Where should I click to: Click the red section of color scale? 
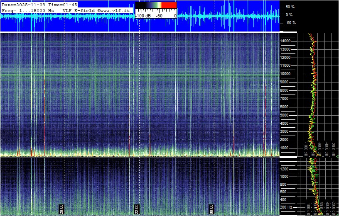[x=169, y=5]
